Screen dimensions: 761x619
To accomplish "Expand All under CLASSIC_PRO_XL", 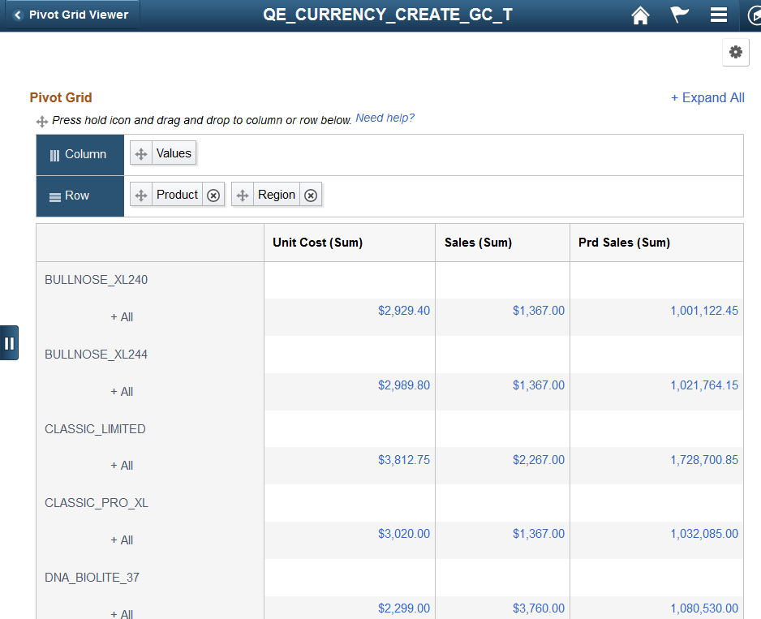I will pos(122,539).
